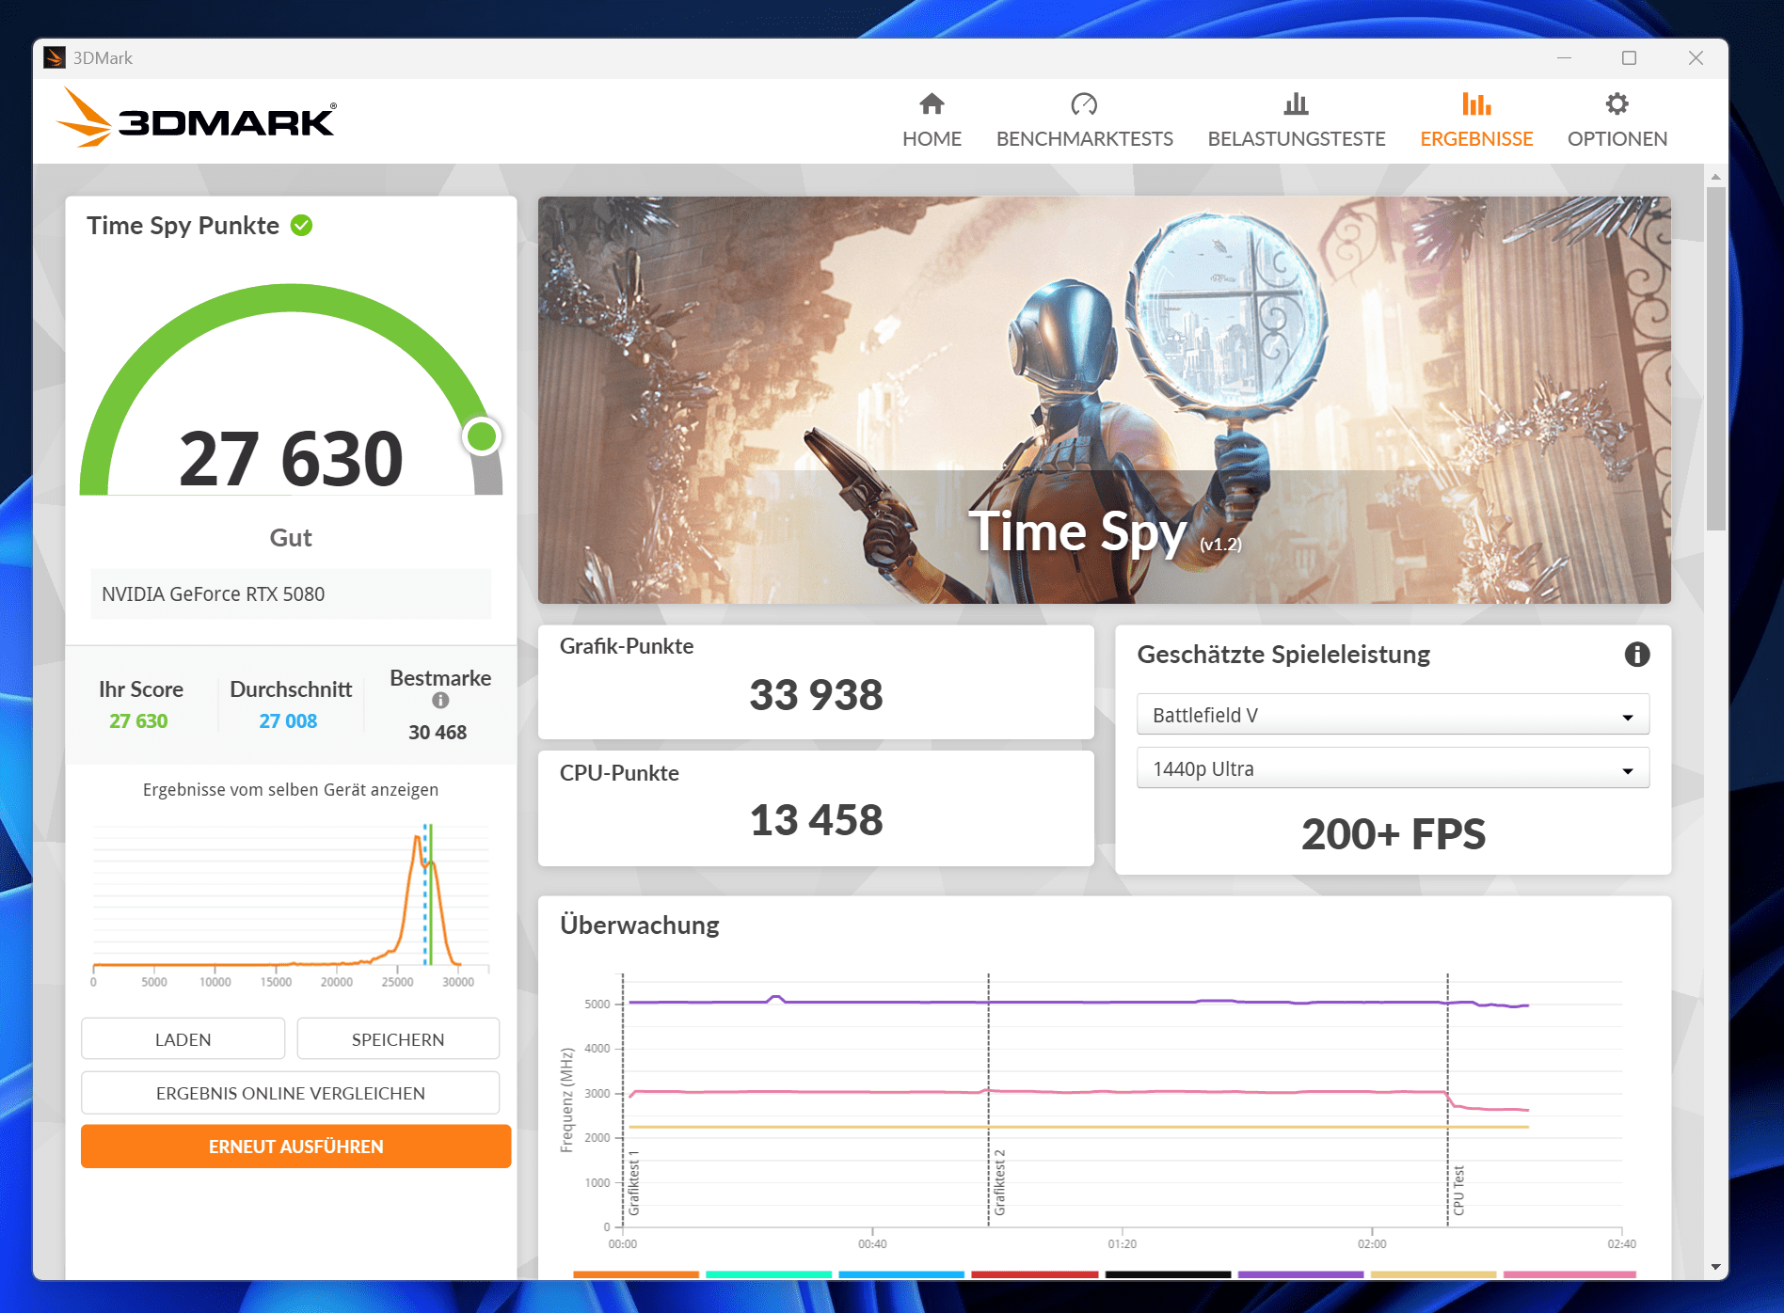
Task: Click the Grafik-Punkte value 33 938
Action: (816, 695)
